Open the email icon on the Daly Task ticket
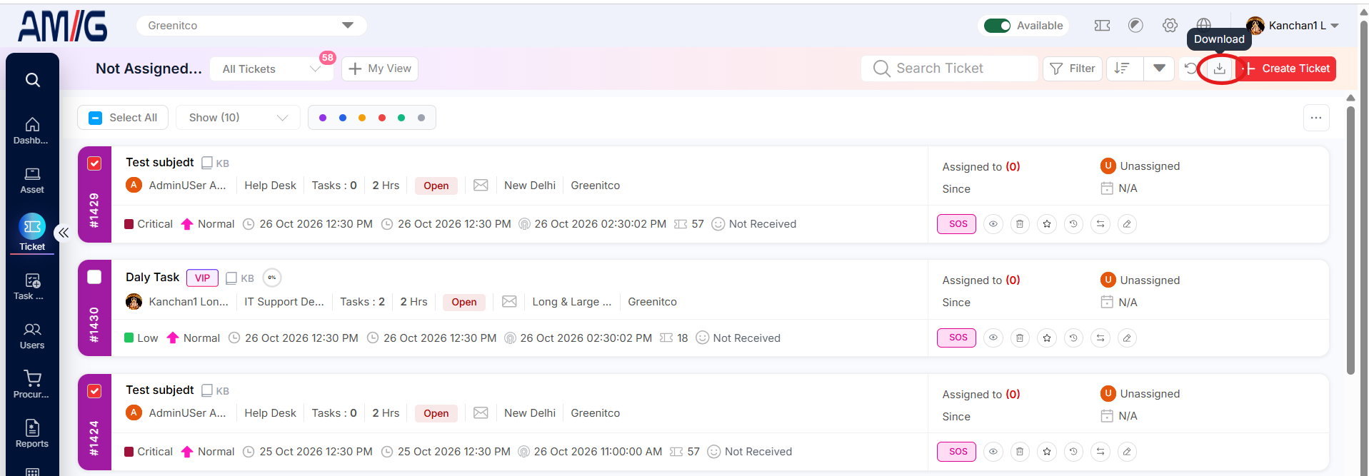Image resolution: width=1369 pixels, height=476 pixels. click(509, 302)
